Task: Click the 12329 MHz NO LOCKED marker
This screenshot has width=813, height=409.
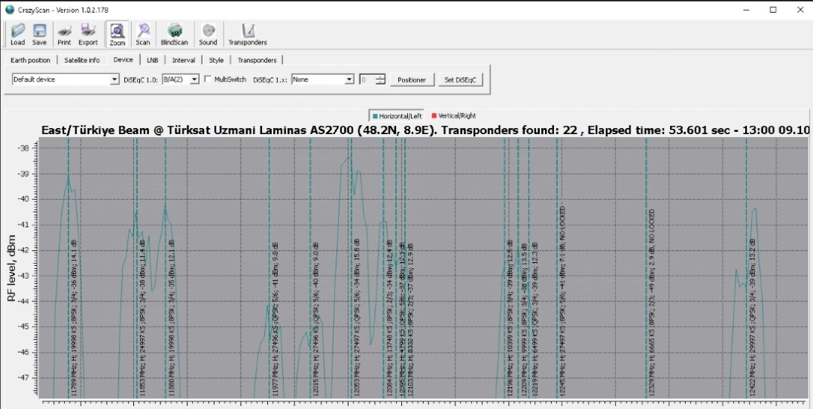Action: (651, 304)
